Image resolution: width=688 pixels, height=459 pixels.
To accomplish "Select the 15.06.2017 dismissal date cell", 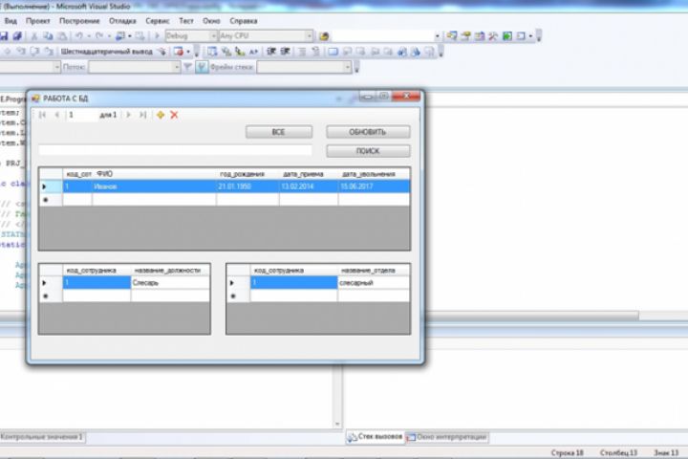I will [375, 186].
